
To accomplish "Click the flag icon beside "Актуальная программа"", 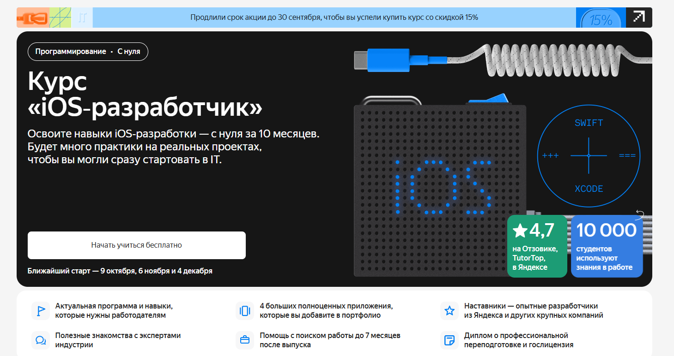I will [x=41, y=311].
